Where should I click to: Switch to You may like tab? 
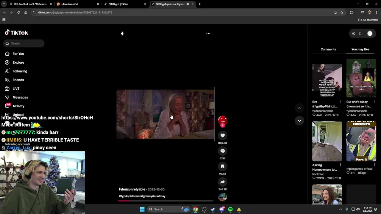pyautogui.click(x=360, y=49)
